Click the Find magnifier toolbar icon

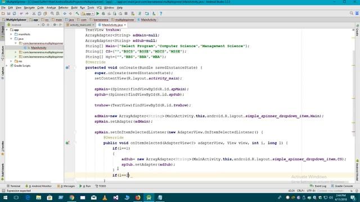(x=52, y=13)
